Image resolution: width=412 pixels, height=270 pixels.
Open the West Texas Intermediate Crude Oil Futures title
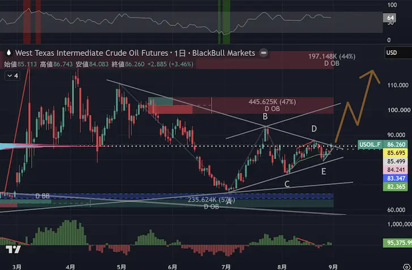point(92,53)
